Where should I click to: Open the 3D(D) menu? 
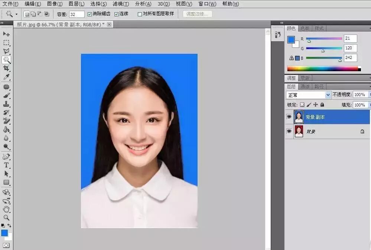click(x=164, y=4)
